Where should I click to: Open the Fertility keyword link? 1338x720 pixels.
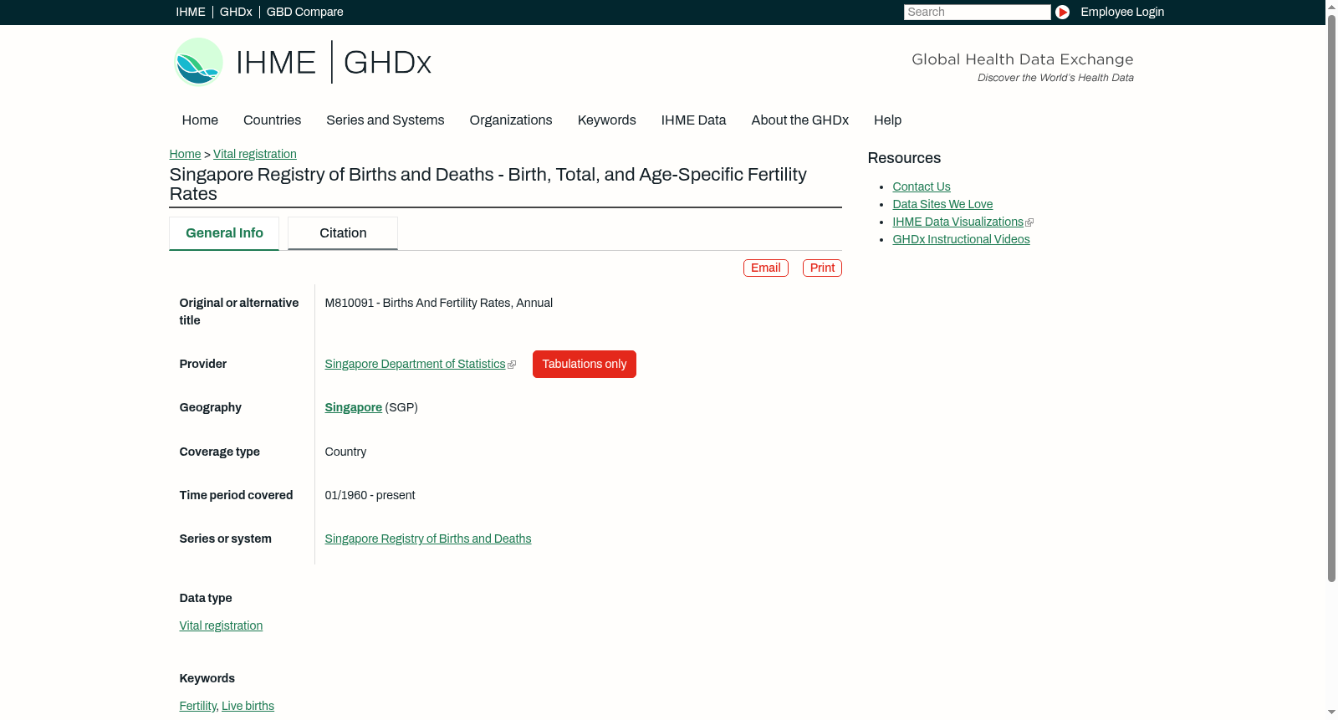197,706
